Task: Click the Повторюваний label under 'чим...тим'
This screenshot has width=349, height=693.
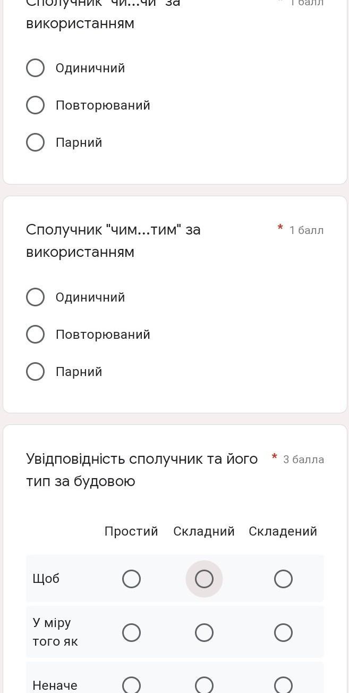Action: coord(103,335)
